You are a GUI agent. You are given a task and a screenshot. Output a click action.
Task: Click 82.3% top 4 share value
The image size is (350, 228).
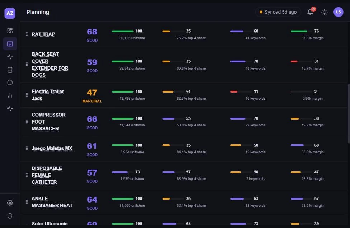[191, 98]
